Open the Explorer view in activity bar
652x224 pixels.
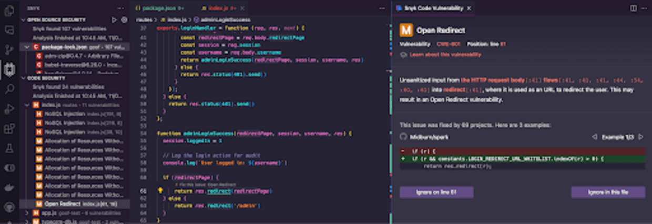8,11
